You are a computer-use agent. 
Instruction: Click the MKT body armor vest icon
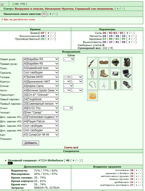click(x=127, y=62)
